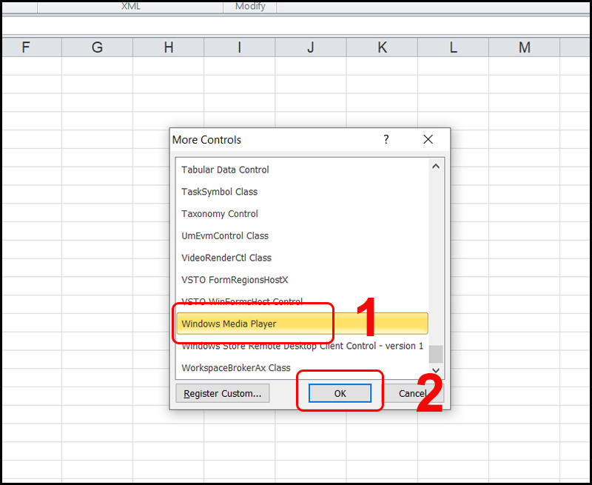Viewport: 592px width, 485px height.
Task: Click the list scroll up arrow
Action: pos(436,166)
